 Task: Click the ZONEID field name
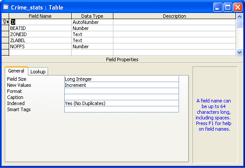[40, 34]
